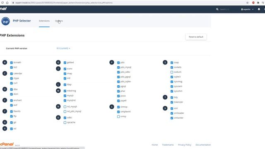Go to browser home page icon
The height and width of the screenshot is (149, 265).
(x=7, y=3)
